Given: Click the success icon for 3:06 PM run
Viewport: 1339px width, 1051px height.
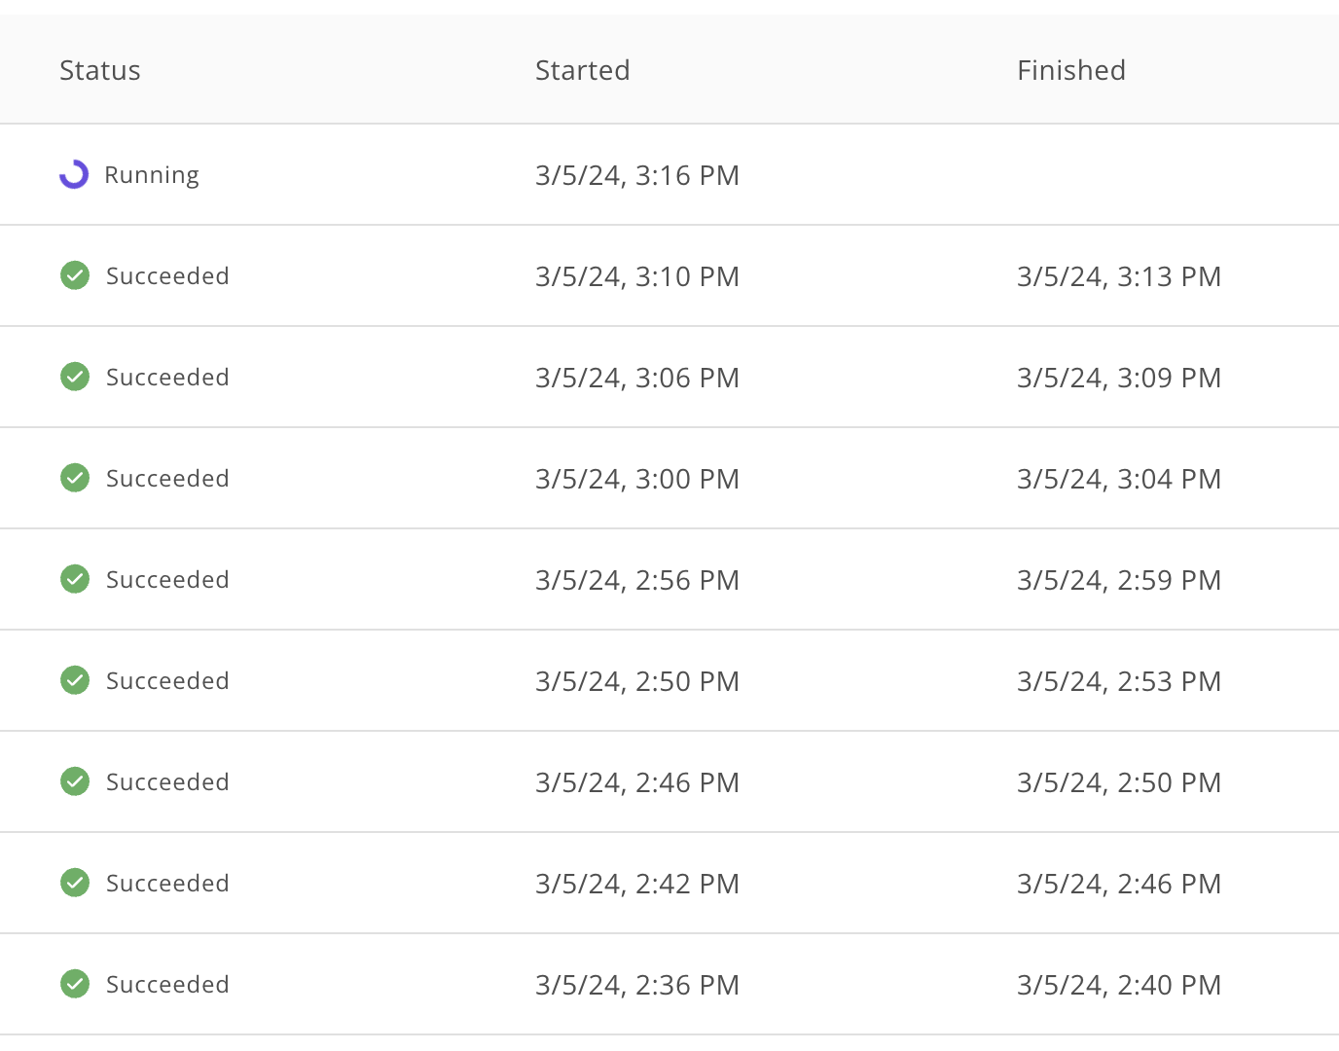Looking at the screenshot, I should tap(75, 377).
